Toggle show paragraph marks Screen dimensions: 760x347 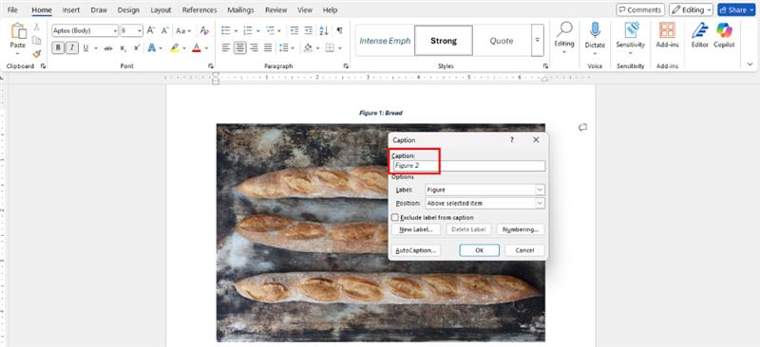click(x=339, y=30)
